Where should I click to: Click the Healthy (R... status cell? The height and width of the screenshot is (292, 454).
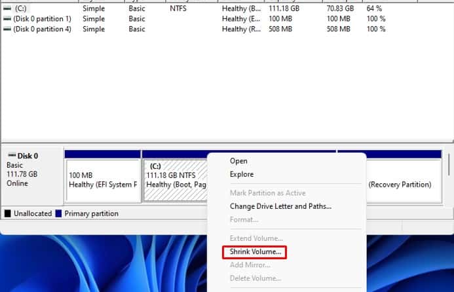242,29
